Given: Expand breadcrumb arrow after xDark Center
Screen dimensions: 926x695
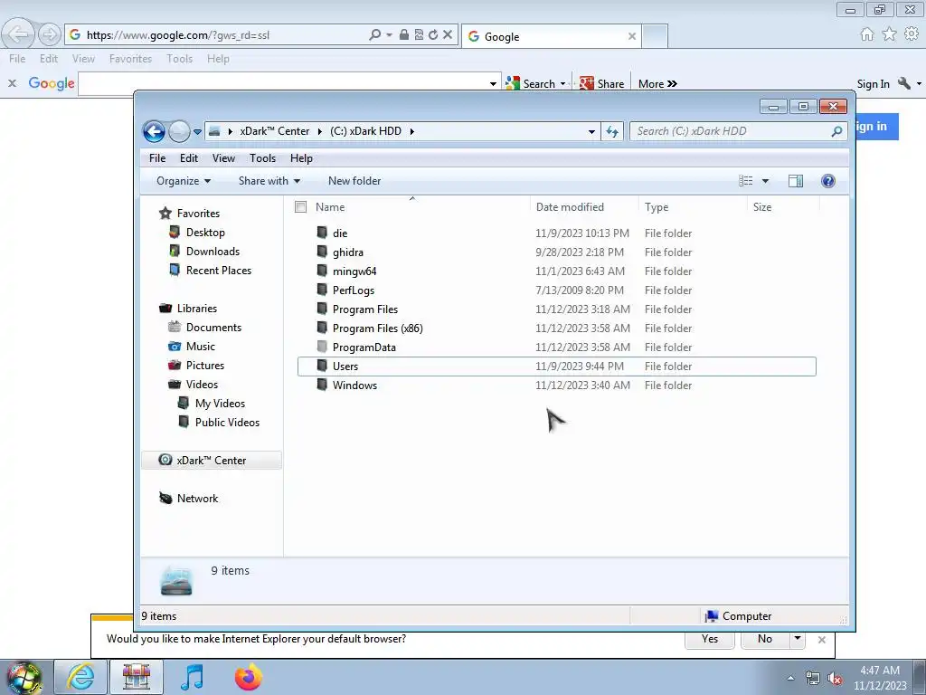Looking at the screenshot, I should click(x=319, y=131).
